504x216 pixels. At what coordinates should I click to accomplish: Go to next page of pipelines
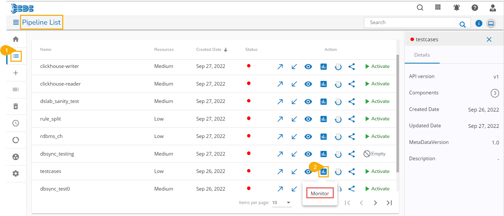click(x=375, y=203)
